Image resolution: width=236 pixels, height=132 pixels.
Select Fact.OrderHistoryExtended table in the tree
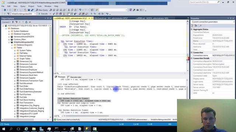coord(30,92)
